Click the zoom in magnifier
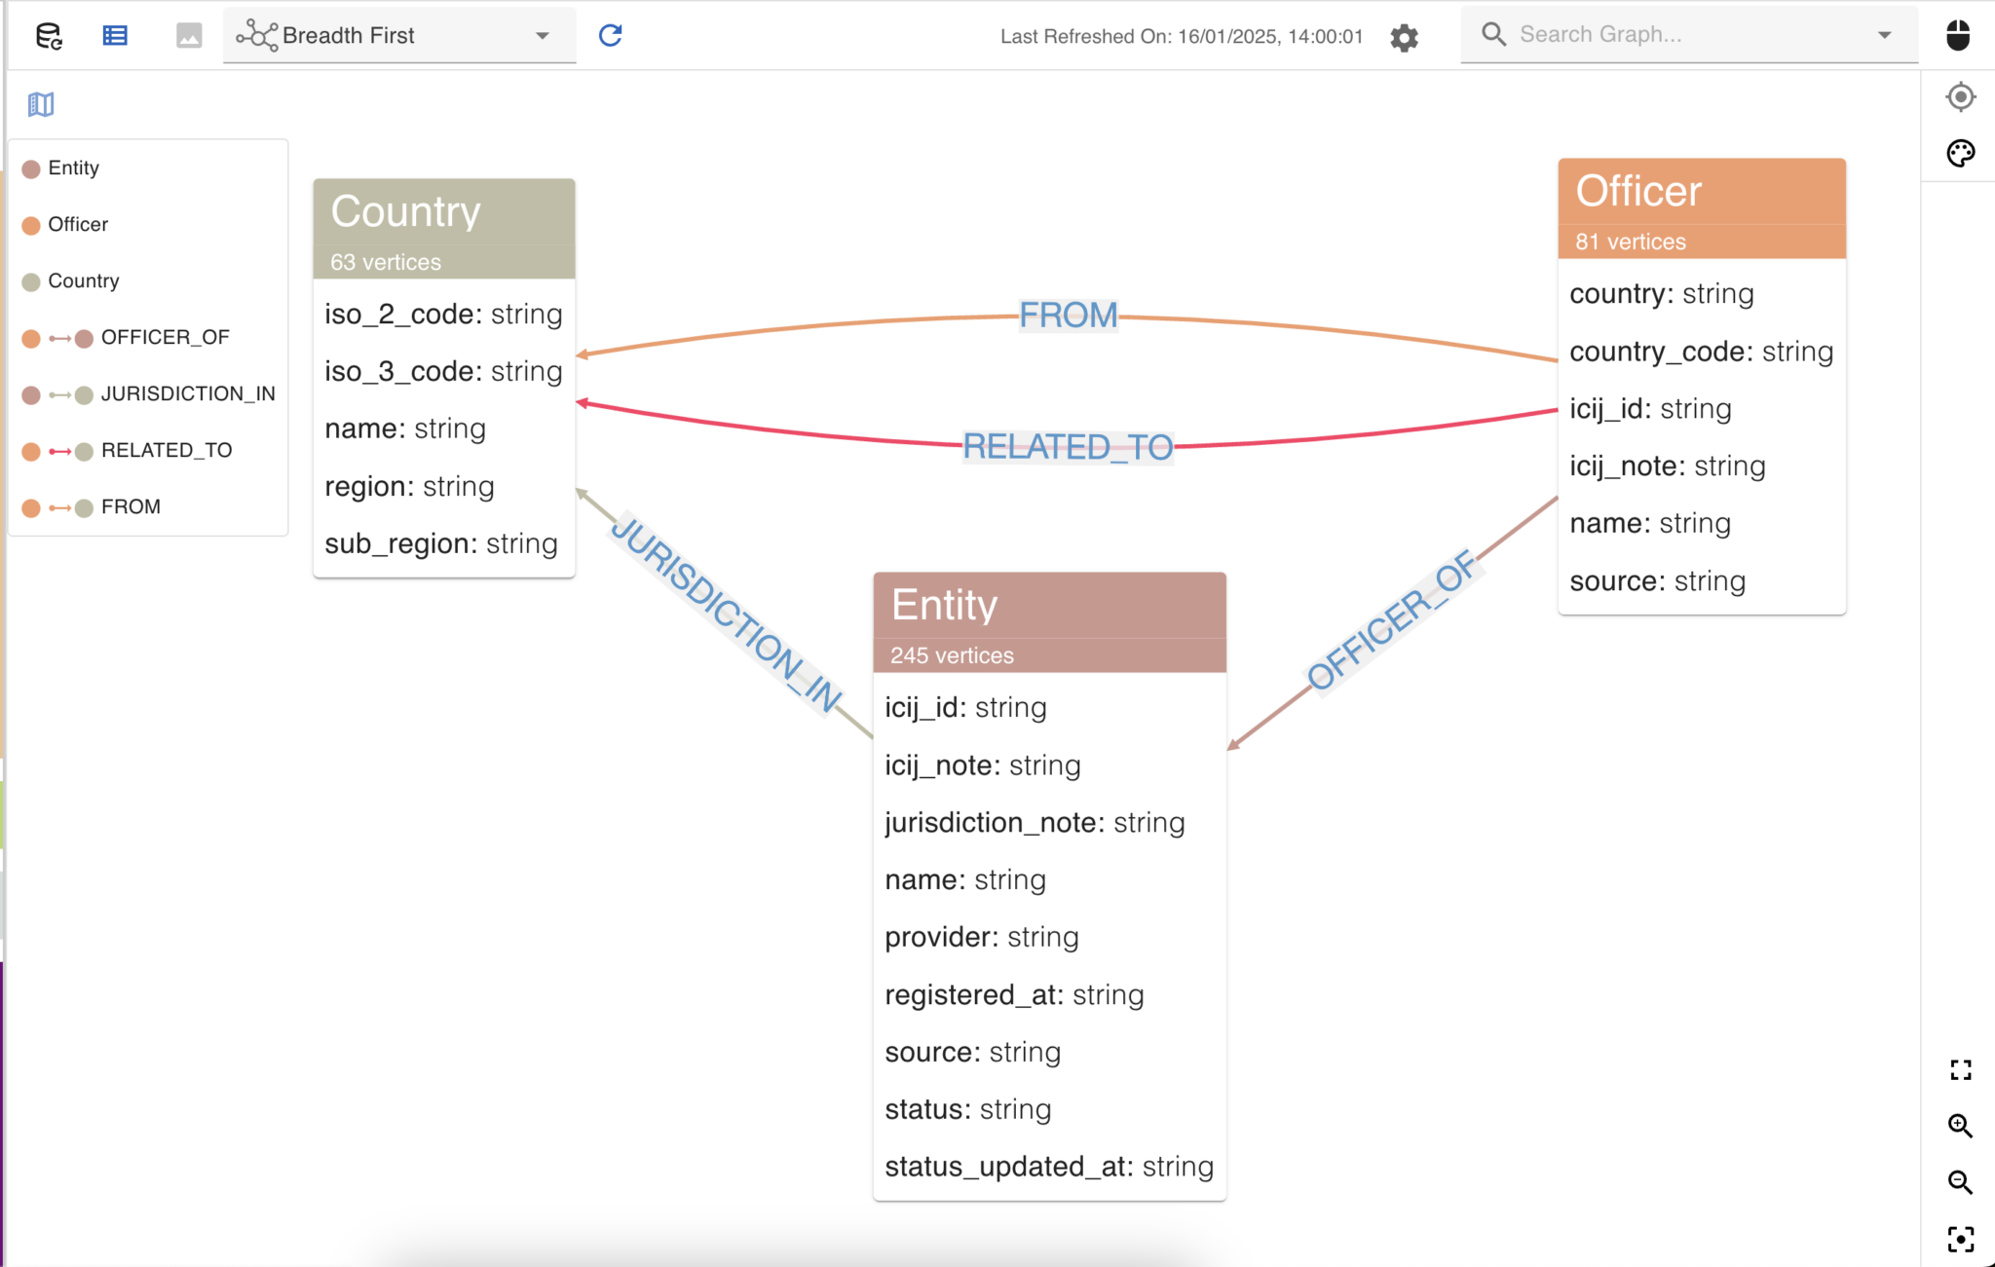Screen dimensions: 1995x1267 (1961, 1127)
